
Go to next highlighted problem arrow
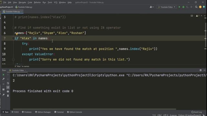point(205,16)
